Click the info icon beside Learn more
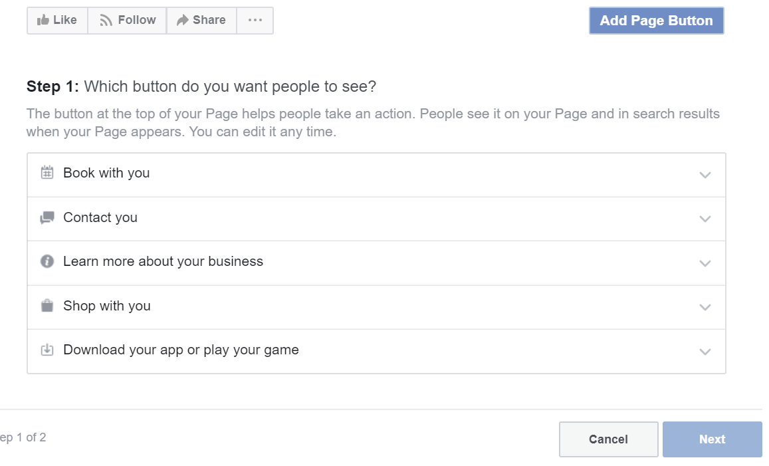 [x=47, y=261]
